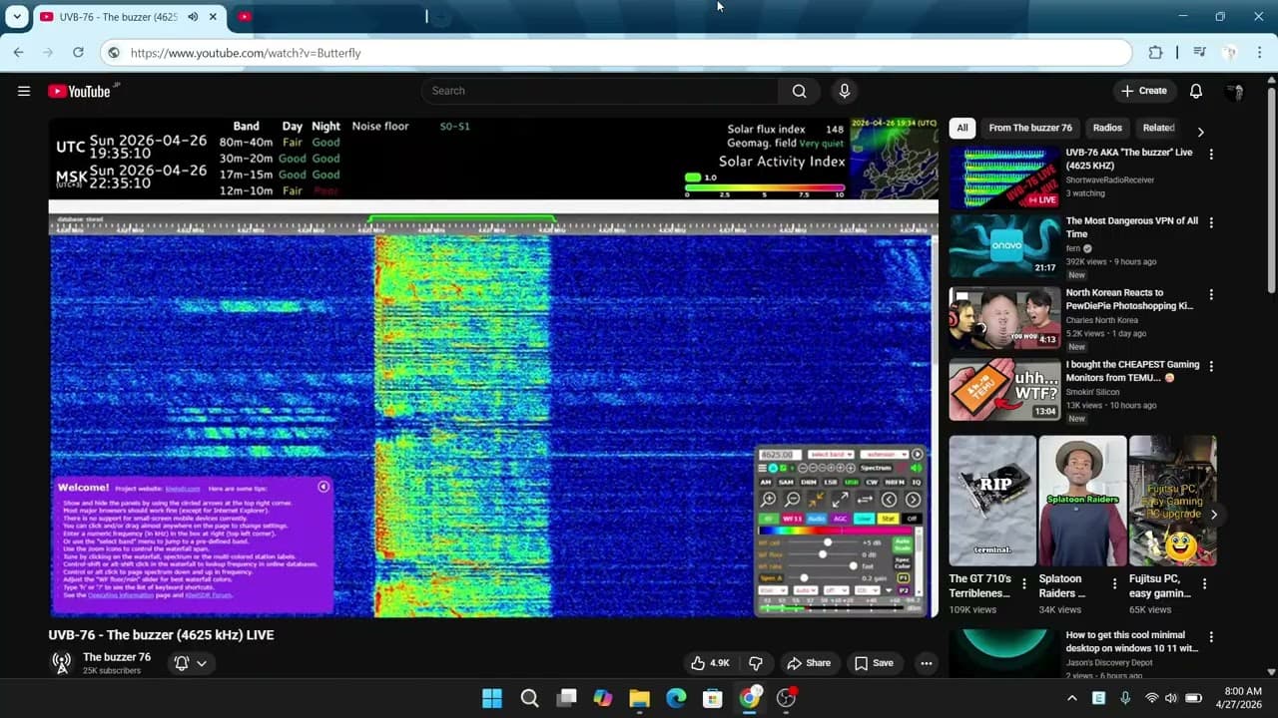The width and height of the screenshot is (1278, 718).
Task: Go to the YouTube home logo
Action: click(x=79, y=91)
